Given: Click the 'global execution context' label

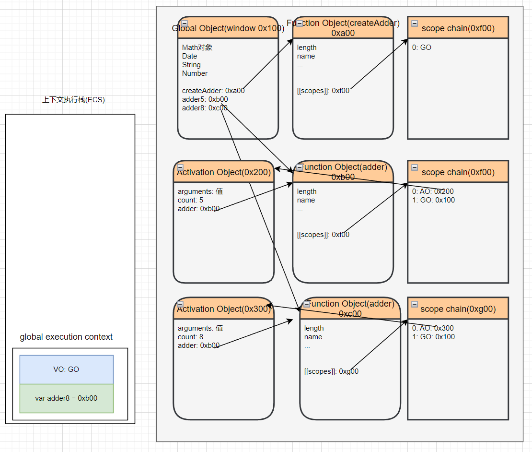Looking at the screenshot, I should (66, 337).
